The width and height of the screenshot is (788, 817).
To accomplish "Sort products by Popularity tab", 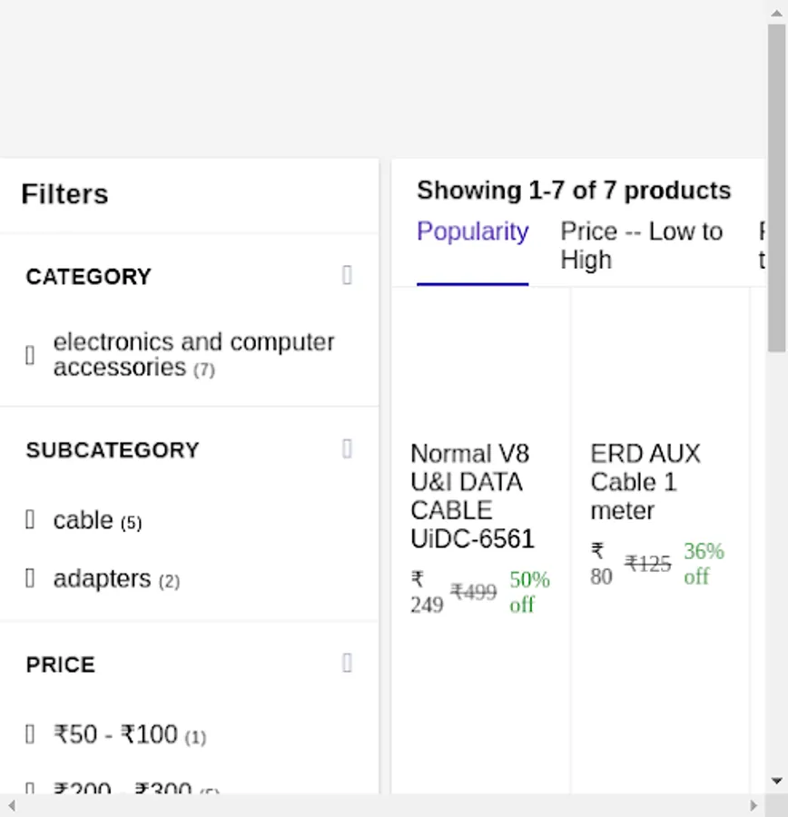I will 472,232.
